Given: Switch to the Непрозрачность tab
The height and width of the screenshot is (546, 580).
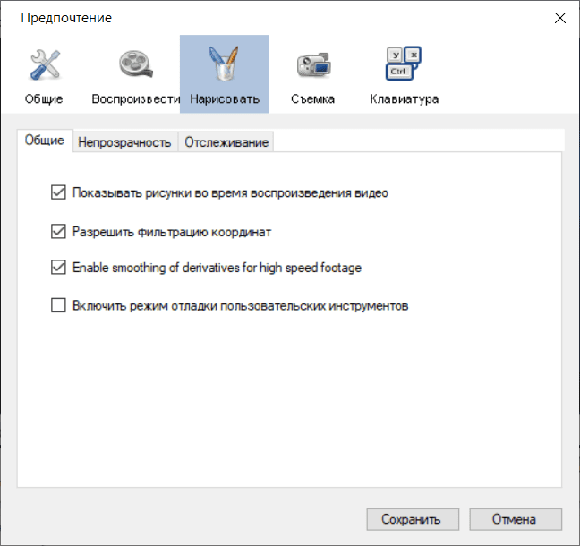Looking at the screenshot, I should [x=124, y=141].
